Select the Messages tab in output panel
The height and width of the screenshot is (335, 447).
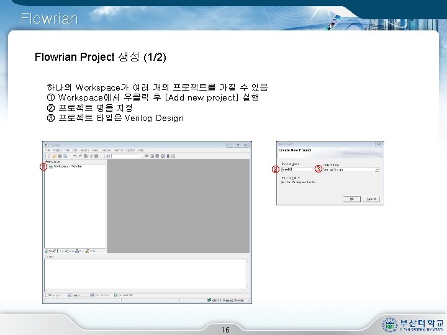pos(53,295)
